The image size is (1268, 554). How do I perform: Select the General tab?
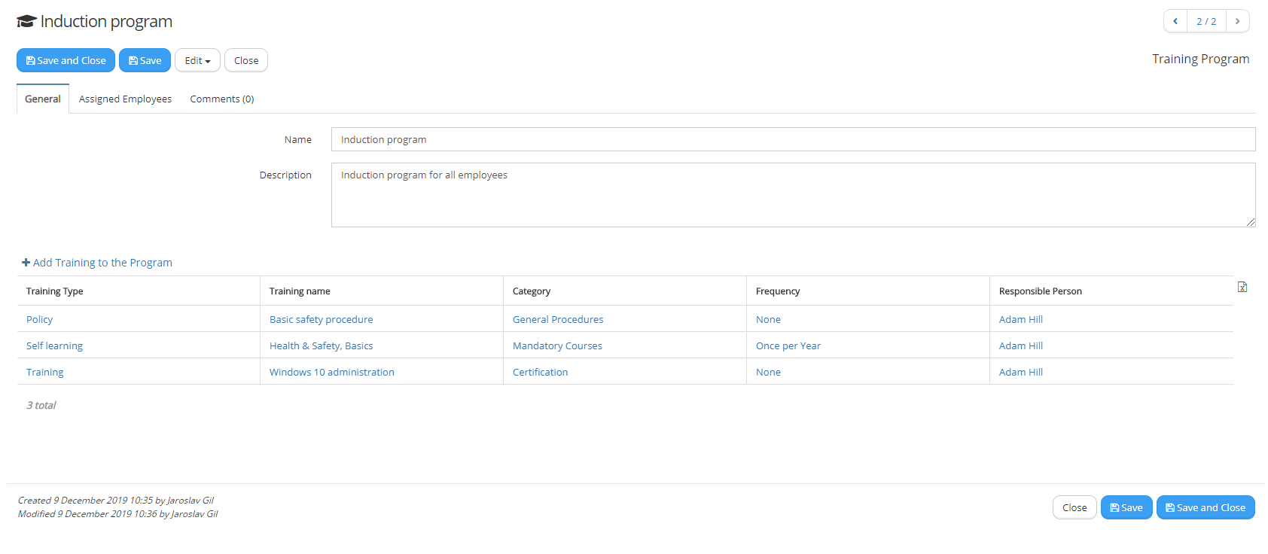pyautogui.click(x=43, y=99)
